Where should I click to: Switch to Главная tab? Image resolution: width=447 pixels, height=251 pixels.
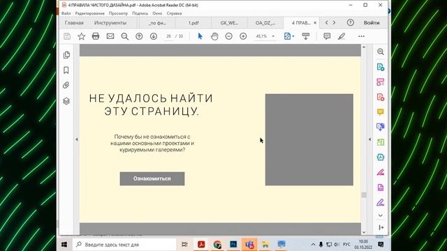74,23
